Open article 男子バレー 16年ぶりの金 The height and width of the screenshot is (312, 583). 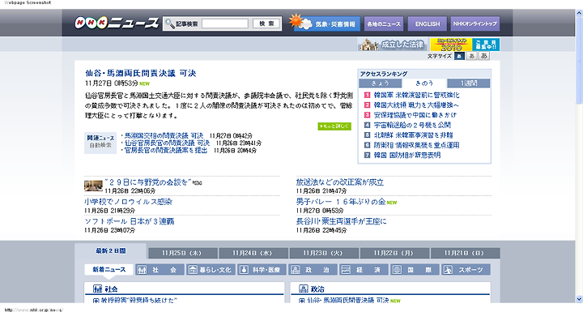coord(341,202)
